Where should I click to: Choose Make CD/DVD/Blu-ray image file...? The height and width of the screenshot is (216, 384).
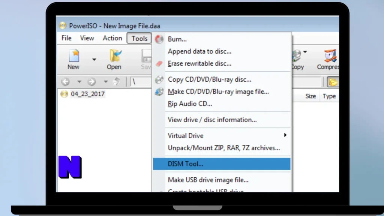(222, 91)
